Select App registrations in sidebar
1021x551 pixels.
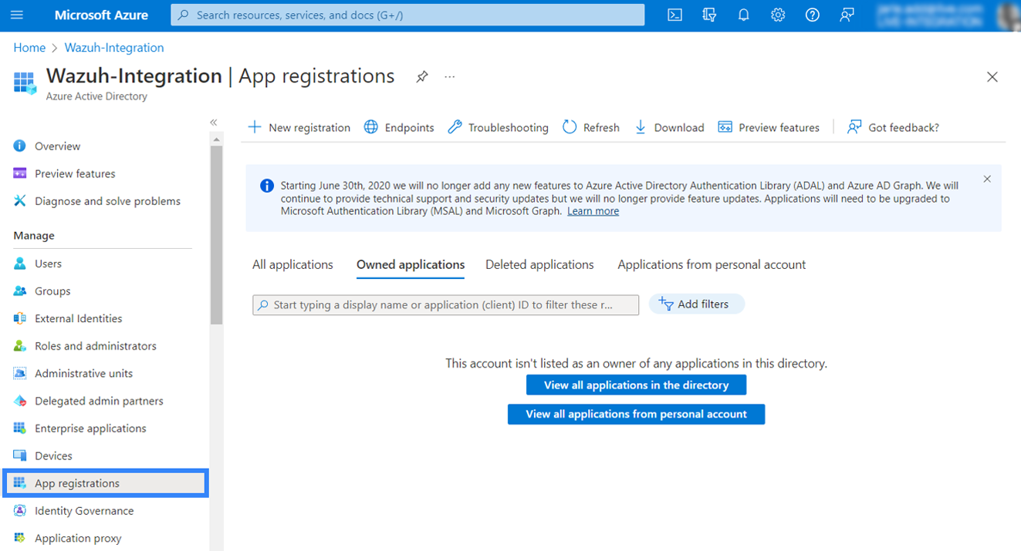105,483
